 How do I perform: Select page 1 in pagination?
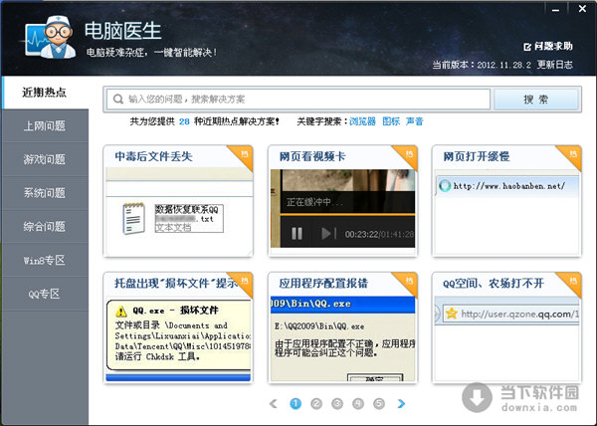click(x=296, y=403)
